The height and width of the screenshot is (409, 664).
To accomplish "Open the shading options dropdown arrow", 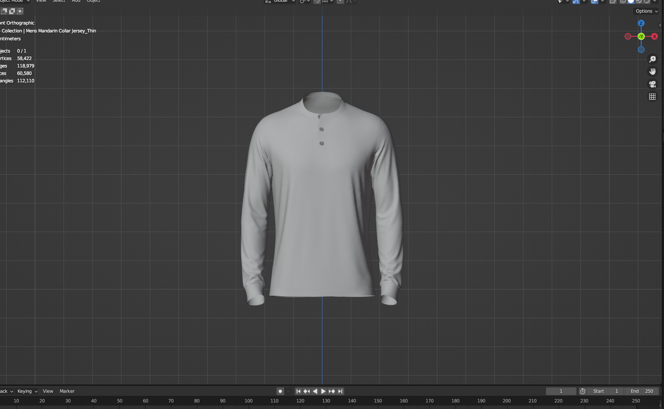I will 655,2.
